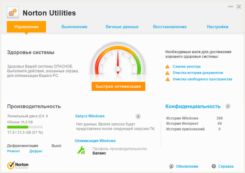The width and height of the screenshot is (245, 173).
Task: Click the 17,9 / 31,5 GB (57 %) text
Action: click(x=25, y=133)
